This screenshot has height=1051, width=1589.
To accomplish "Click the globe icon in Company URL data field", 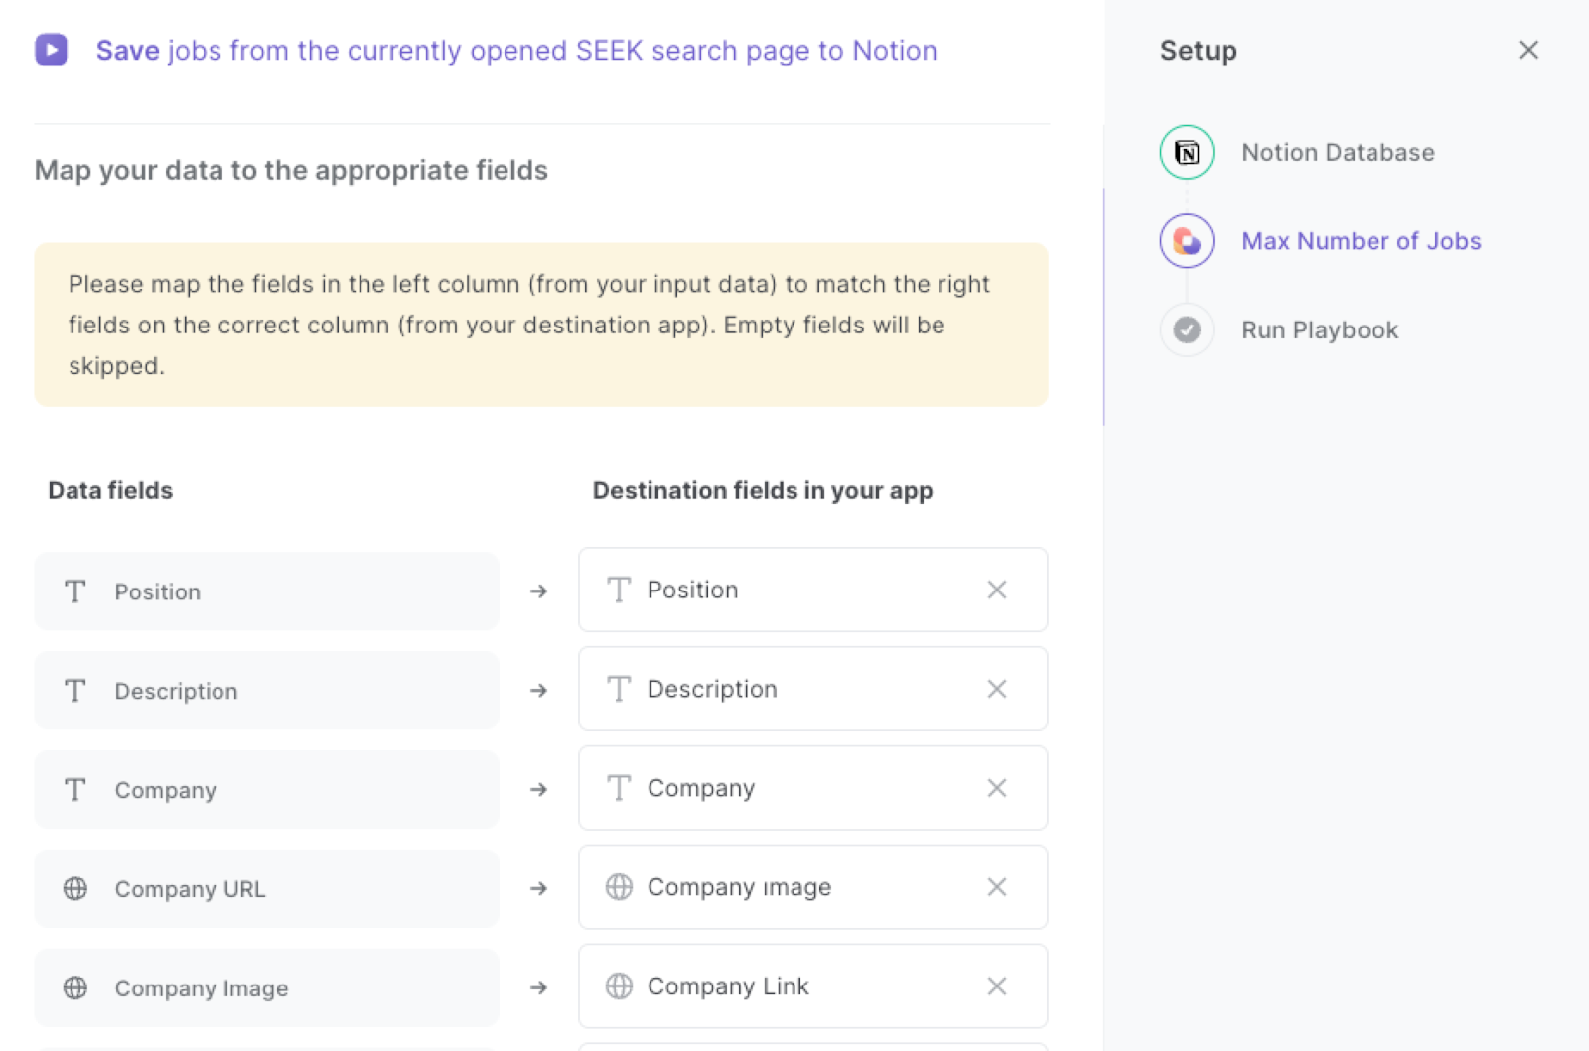I will tap(75, 889).
